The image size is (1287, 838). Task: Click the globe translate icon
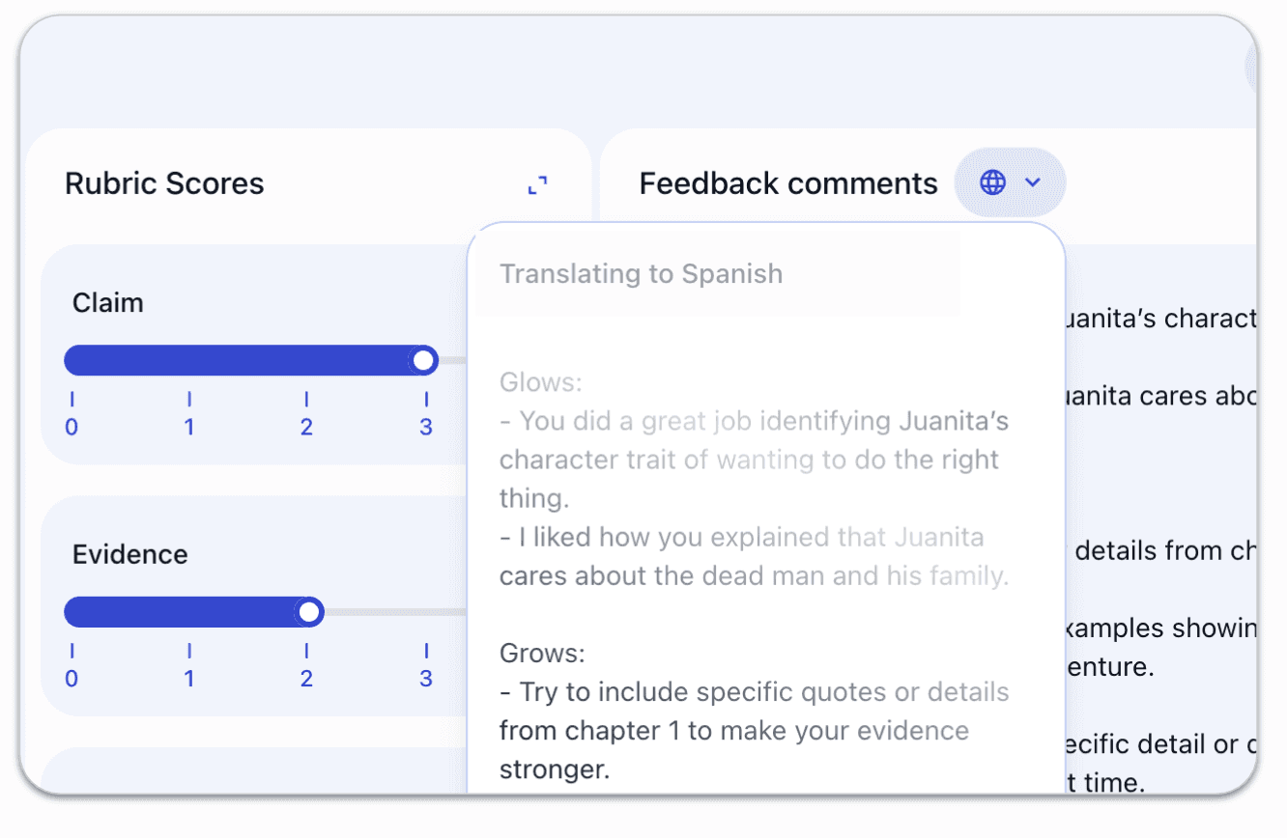pos(992,182)
